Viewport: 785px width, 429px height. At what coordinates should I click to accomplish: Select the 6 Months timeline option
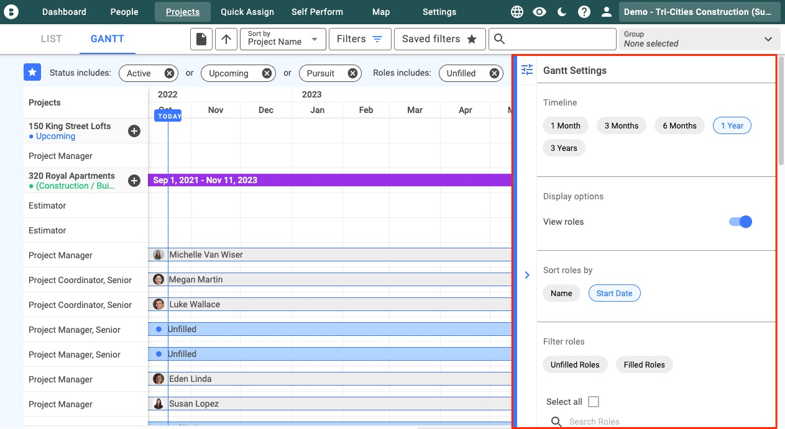[x=679, y=125]
